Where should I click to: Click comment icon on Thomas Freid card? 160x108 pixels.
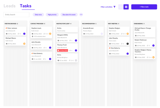click(x=70, y=50)
